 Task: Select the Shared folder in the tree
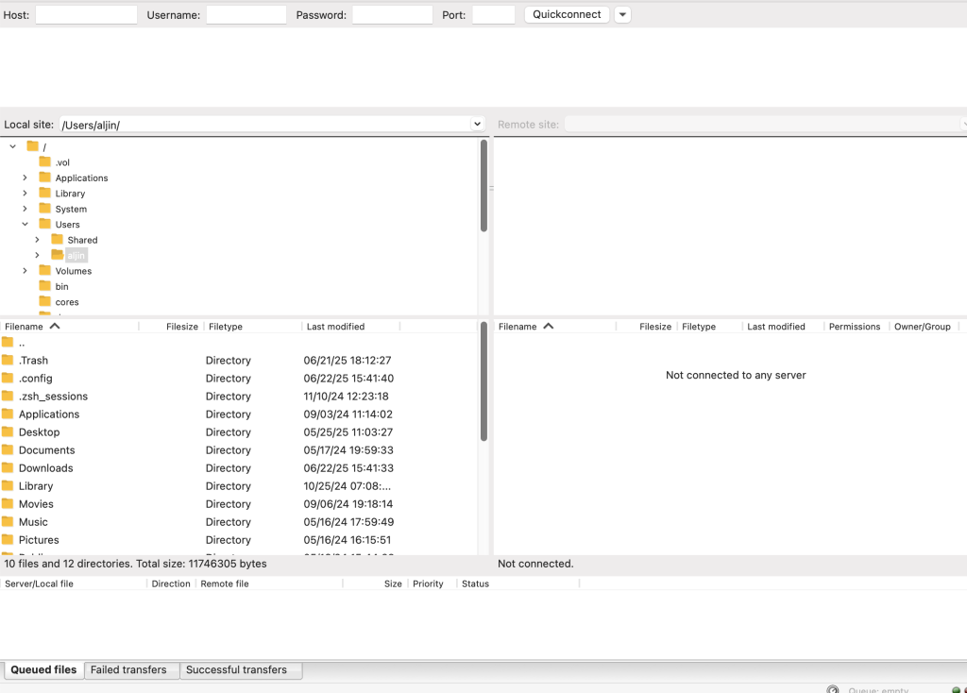tap(83, 240)
